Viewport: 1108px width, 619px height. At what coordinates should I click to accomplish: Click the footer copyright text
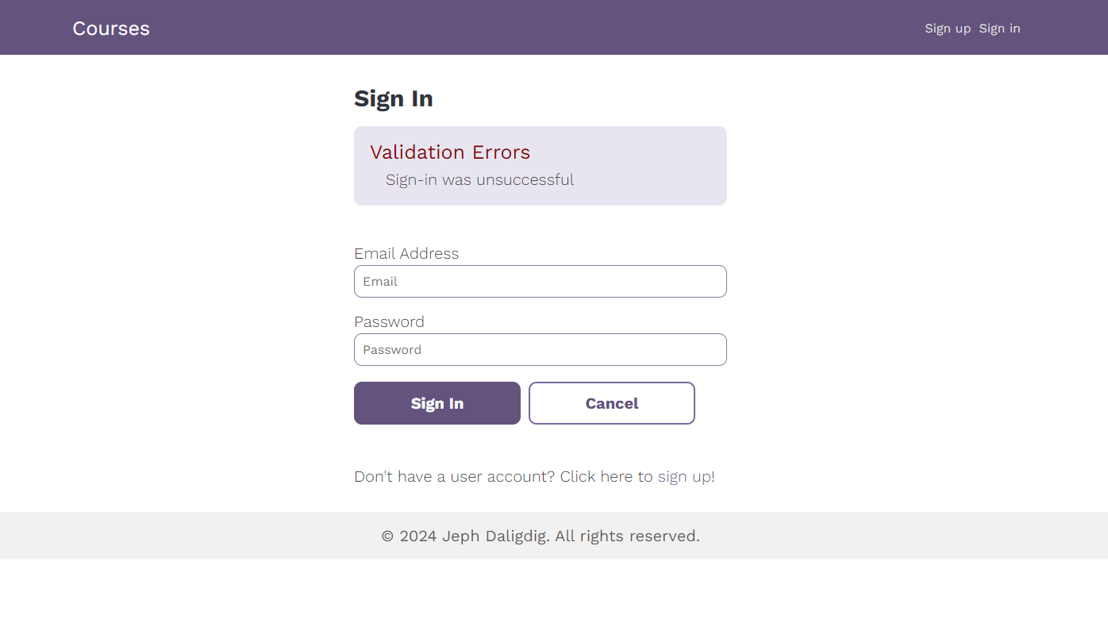pyautogui.click(x=541, y=536)
